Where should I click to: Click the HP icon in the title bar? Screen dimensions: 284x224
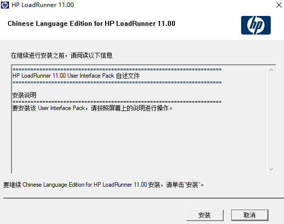5,5
